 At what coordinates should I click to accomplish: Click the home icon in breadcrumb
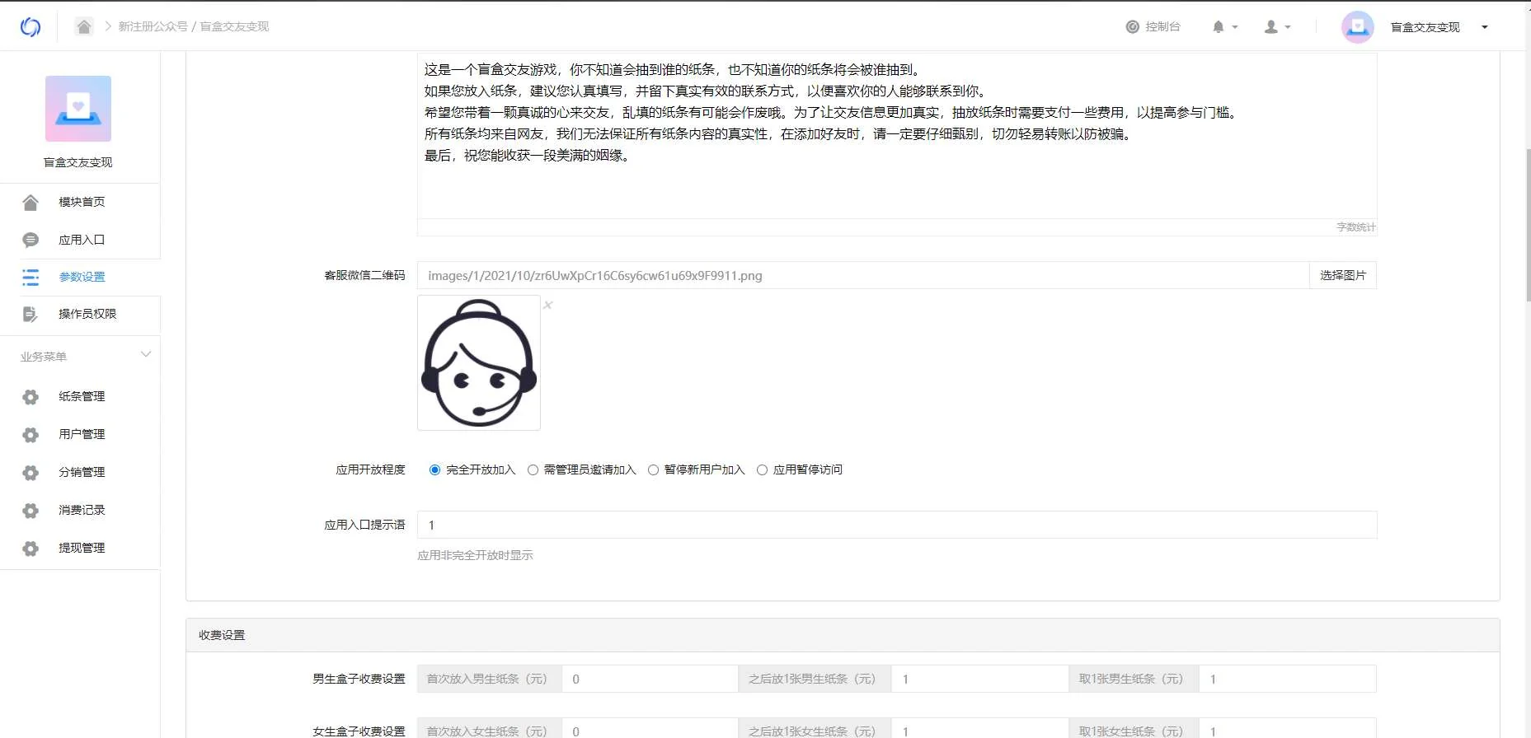coord(83,26)
